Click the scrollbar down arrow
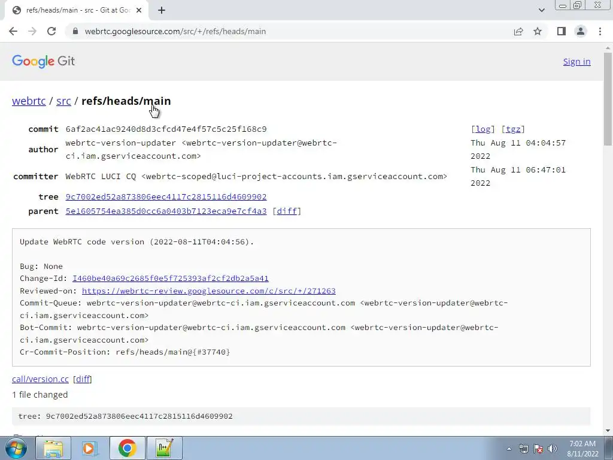 pos(608,431)
